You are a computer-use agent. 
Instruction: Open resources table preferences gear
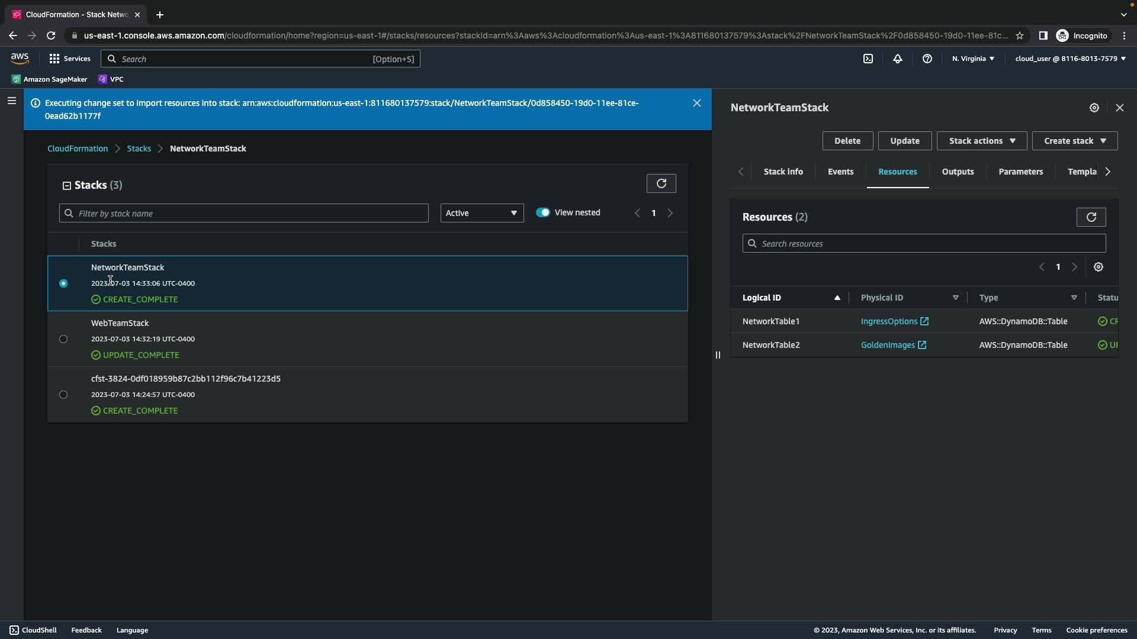(1098, 267)
